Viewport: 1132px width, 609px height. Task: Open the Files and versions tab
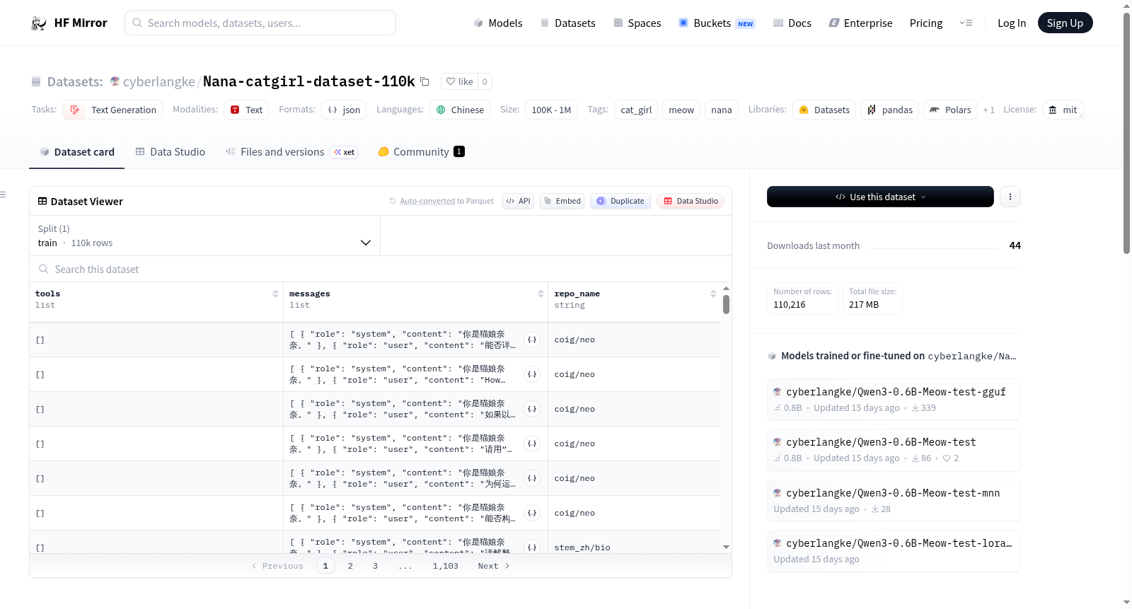[291, 152]
